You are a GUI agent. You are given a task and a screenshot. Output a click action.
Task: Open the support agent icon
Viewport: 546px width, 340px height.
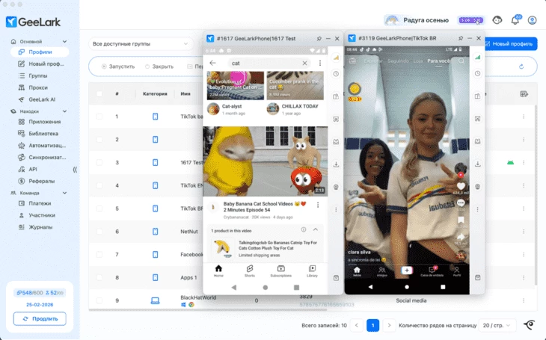click(497, 20)
